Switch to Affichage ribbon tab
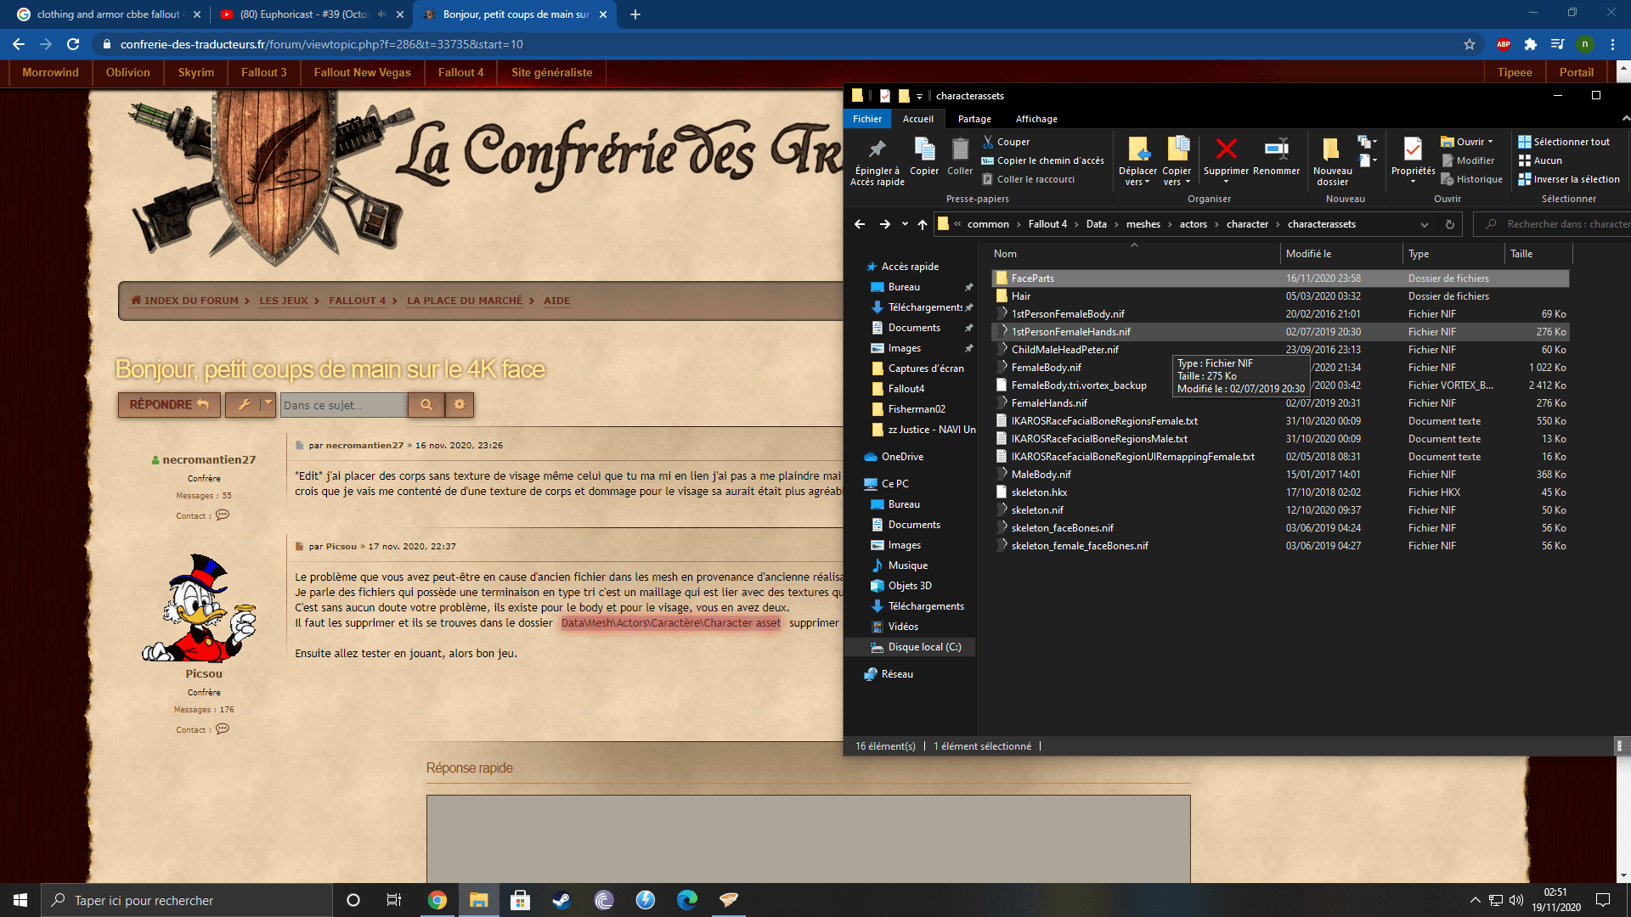The image size is (1631, 917). coord(1036,119)
